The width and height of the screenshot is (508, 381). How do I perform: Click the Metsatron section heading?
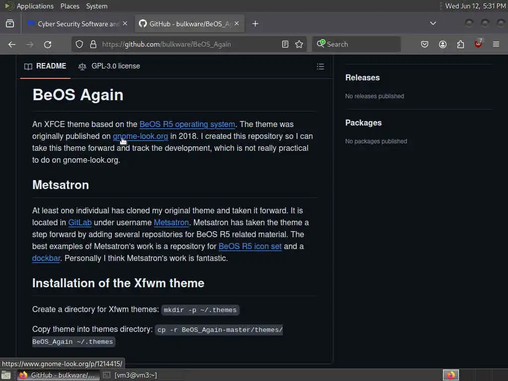click(61, 185)
